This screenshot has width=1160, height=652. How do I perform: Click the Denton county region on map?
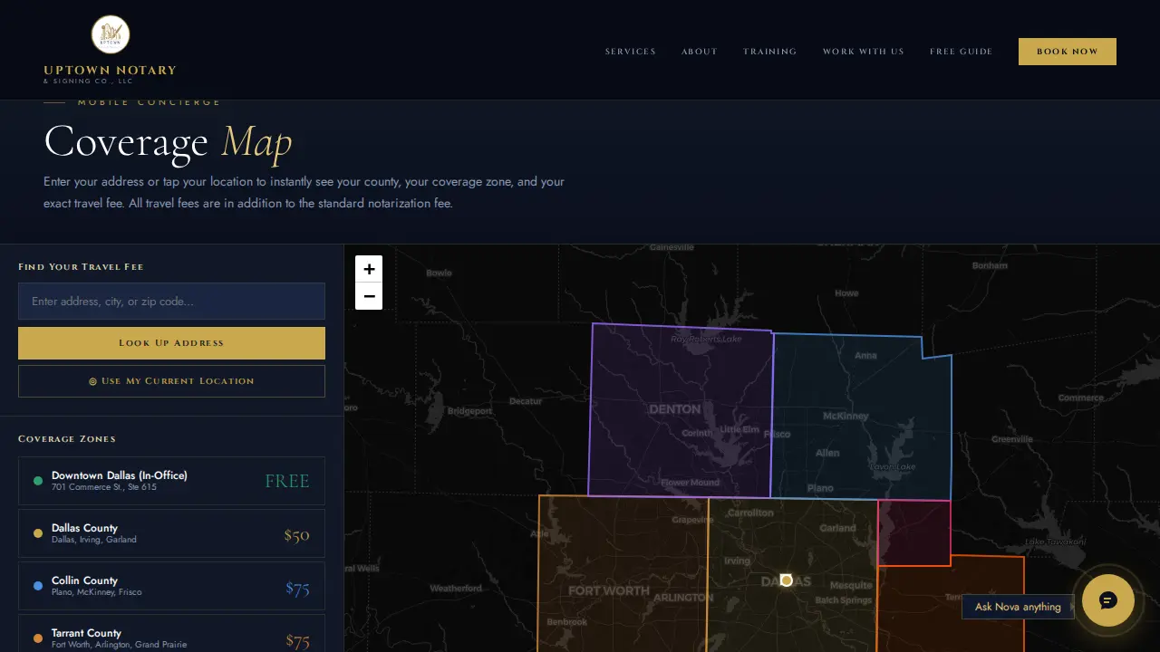680,409
